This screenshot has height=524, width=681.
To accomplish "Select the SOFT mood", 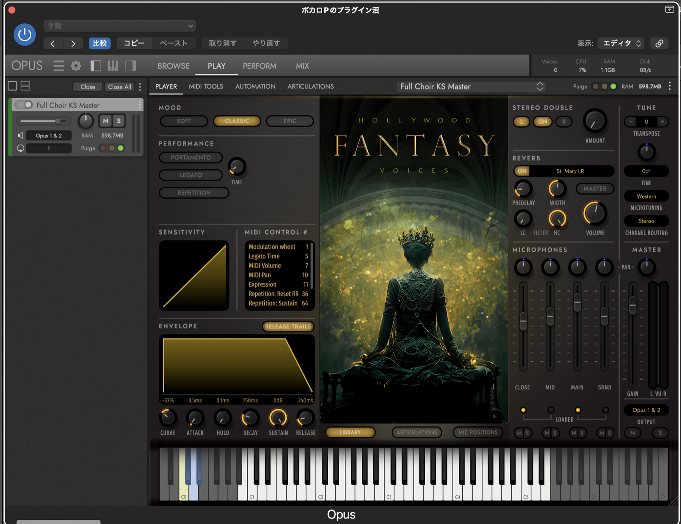I will (x=184, y=121).
